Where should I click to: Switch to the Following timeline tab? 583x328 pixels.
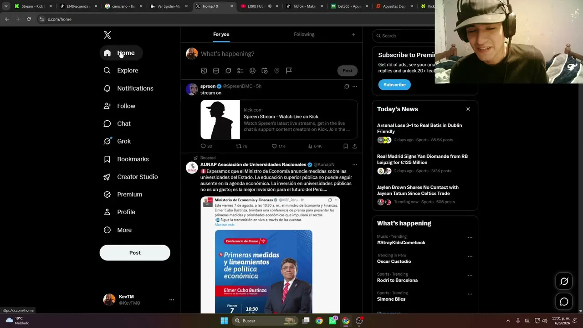[x=304, y=35]
